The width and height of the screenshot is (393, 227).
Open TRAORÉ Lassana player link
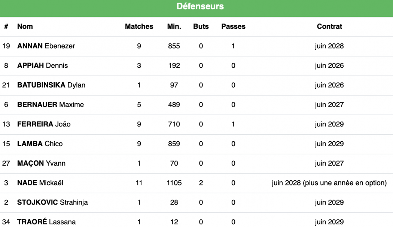tap(46, 222)
